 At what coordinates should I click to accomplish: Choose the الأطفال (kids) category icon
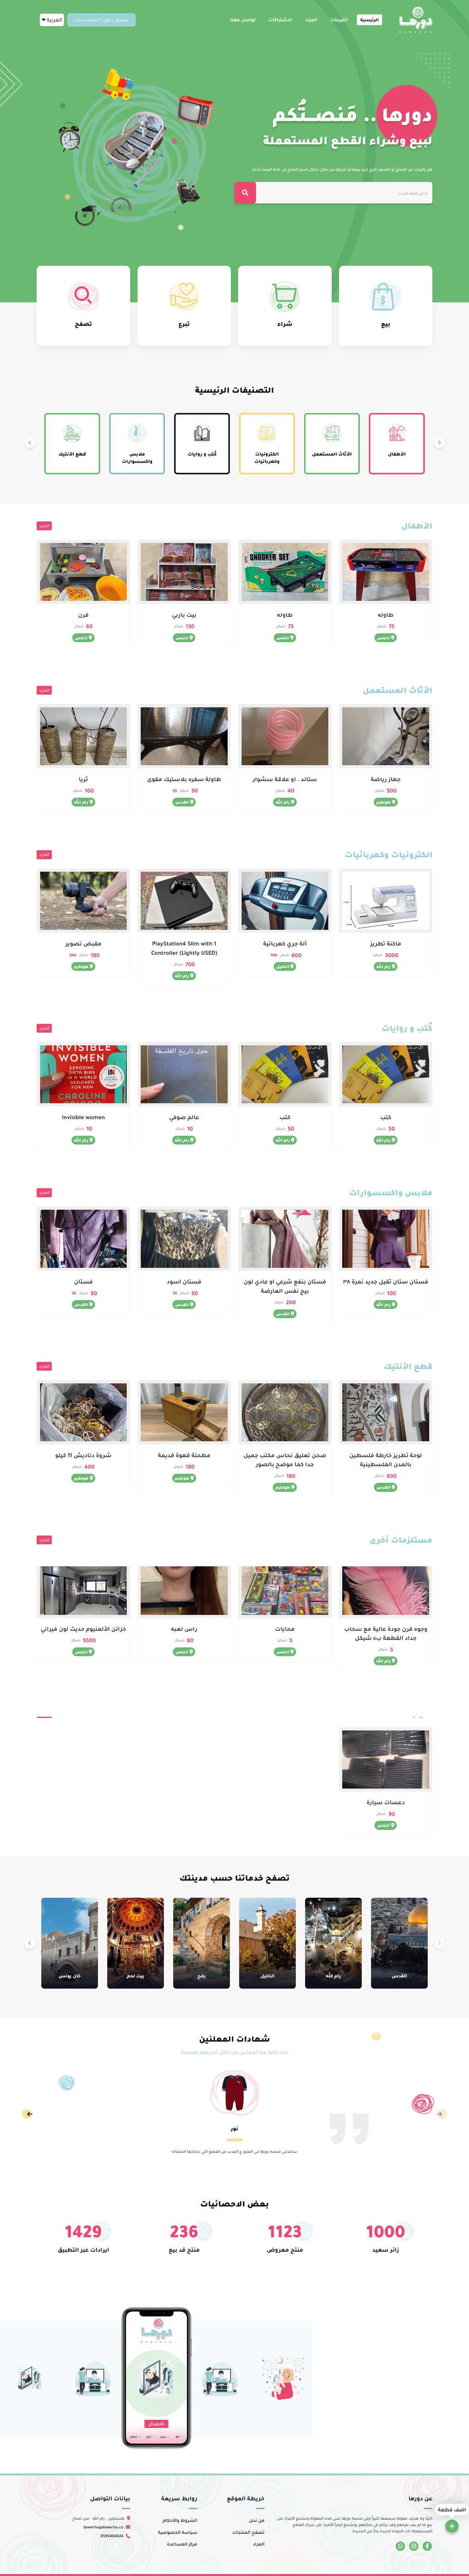coord(397,433)
